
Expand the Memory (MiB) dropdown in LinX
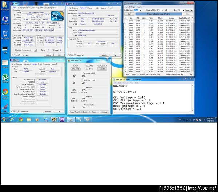coord(163,10)
